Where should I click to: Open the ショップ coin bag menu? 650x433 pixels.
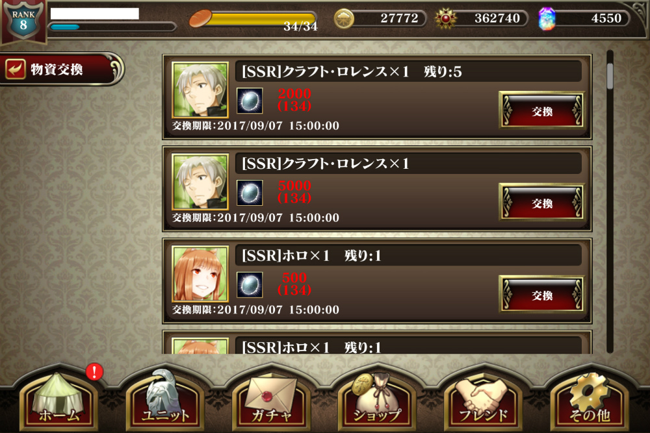point(377,399)
